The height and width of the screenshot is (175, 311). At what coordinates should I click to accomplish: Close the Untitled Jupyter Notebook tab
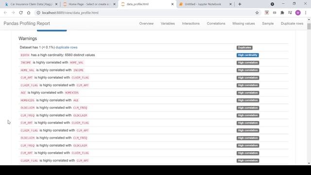point(230,4)
